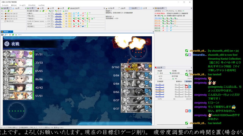Screen dimensions: 243x136
Task: Select fleet #2 expedition row 00:18:53
Action: pos(13,14)
